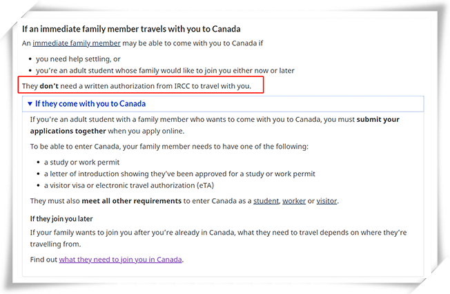
Task: Click the red-boxed sentence about written authorization from IRCC
Action: click(137, 86)
